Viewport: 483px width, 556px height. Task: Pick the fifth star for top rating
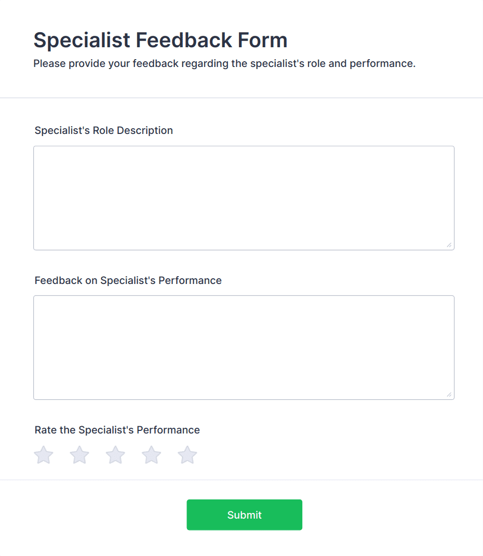tap(187, 455)
